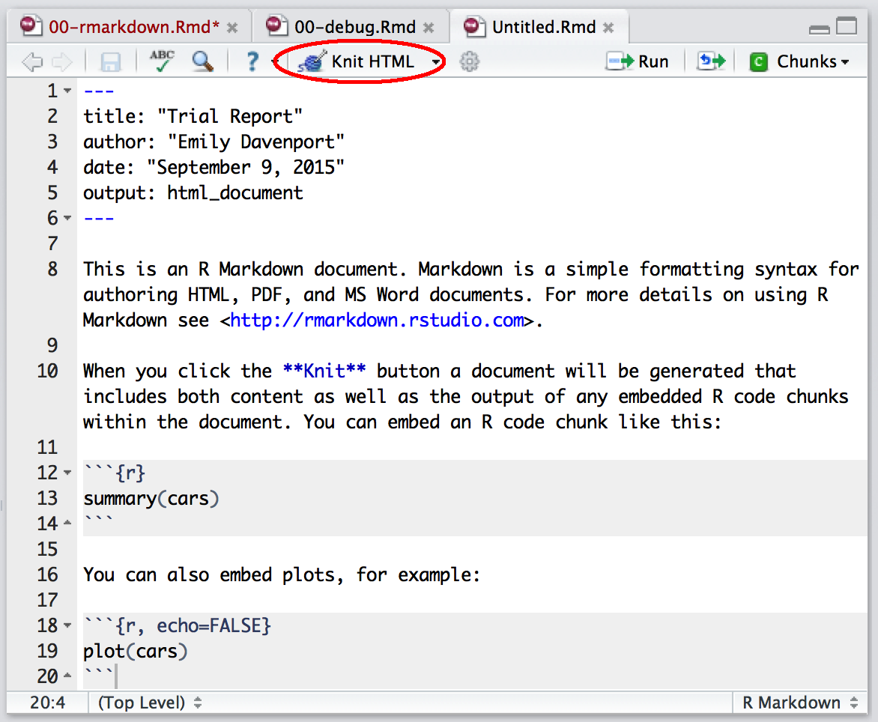Viewport: 878px width, 722px height.
Task: Maximize the source editor pane
Action: (x=847, y=25)
